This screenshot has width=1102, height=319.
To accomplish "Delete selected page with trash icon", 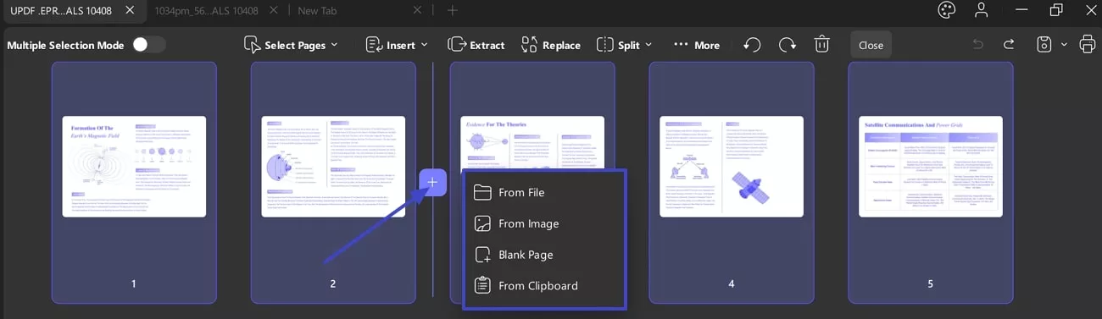I will (821, 45).
